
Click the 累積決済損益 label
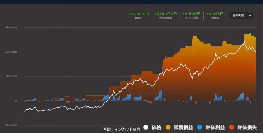coord(165,18)
